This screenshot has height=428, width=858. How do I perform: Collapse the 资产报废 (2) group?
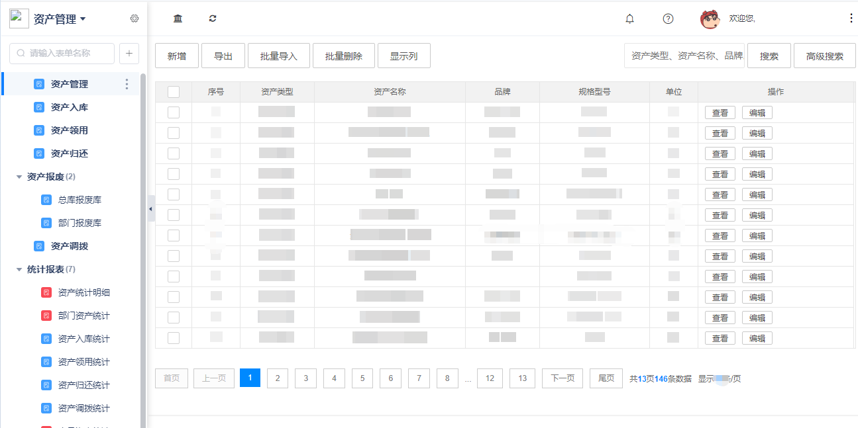coord(19,177)
